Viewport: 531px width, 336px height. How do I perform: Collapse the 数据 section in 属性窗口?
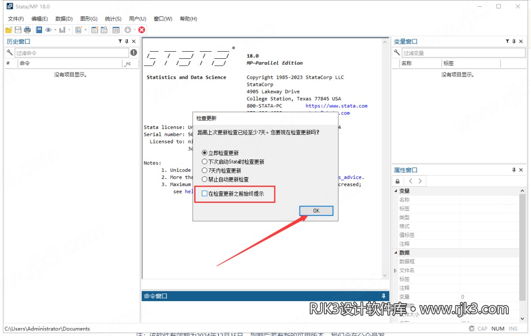click(x=395, y=252)
